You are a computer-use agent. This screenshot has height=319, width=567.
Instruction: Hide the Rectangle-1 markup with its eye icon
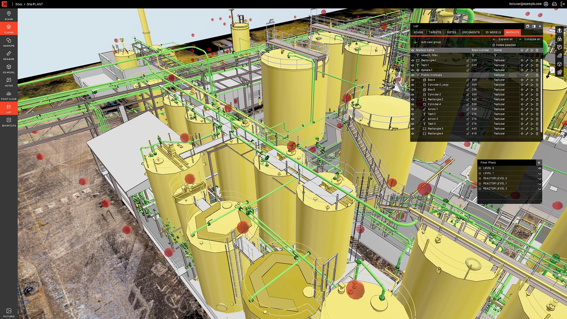coord(413,60)
